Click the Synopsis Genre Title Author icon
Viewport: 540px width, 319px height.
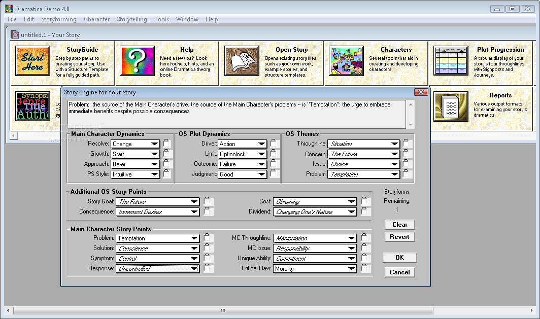click(x=32, y=107)
